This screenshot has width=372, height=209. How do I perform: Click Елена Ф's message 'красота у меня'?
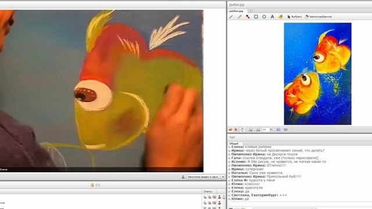point(253,181)
